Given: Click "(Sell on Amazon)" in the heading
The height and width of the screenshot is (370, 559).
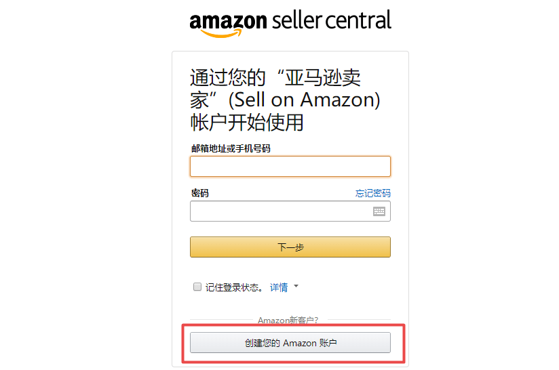Looking at the screenshot, I should [304, 100].
